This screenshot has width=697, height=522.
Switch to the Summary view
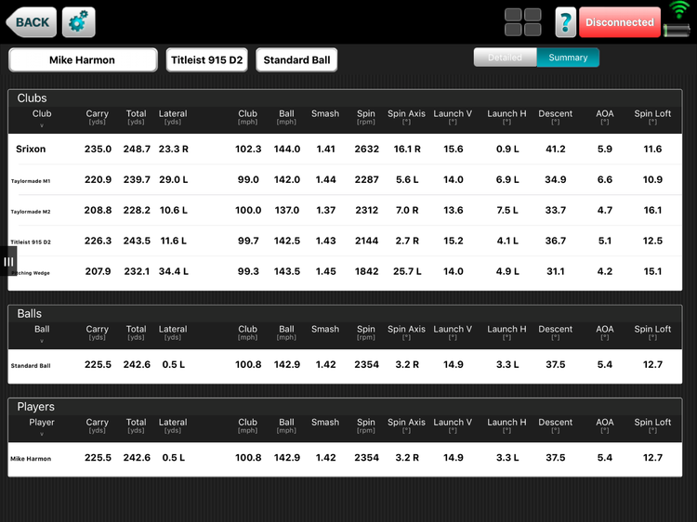click(568, 58)
